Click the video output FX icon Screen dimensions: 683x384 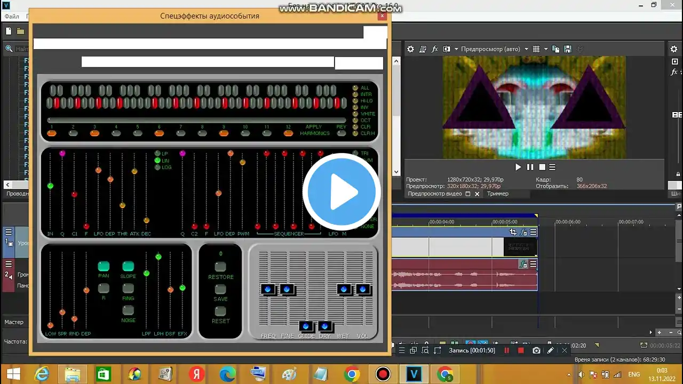435,49
